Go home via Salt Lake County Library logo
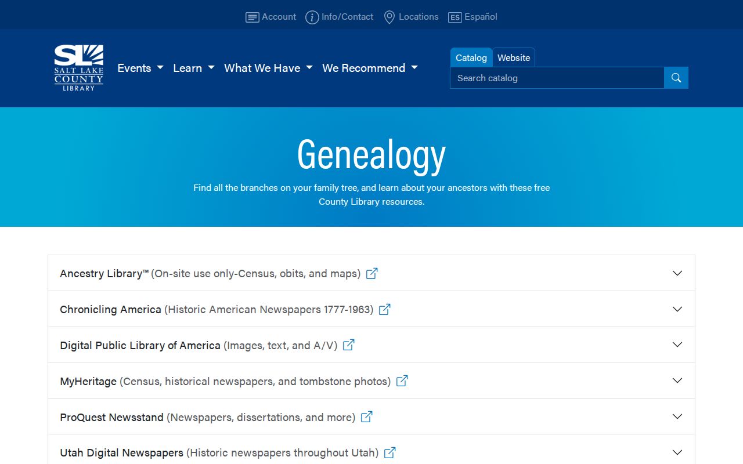Viewport: 743px width, 464px height. [x=79, y=68]
